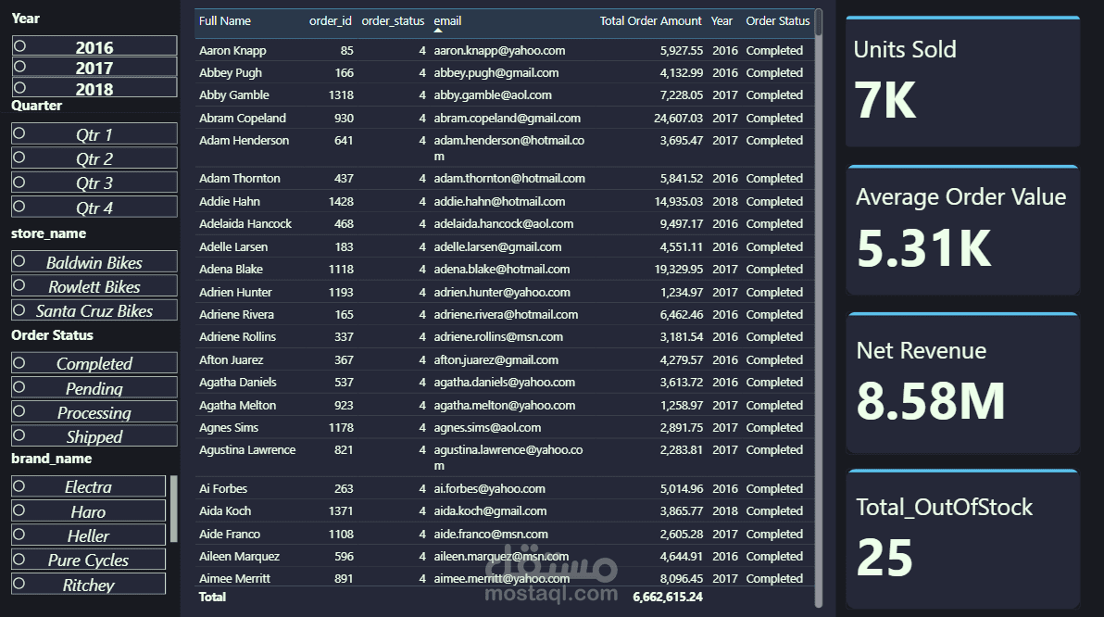
Task: Open the Net Revenue card
Action: click(962, 383)
